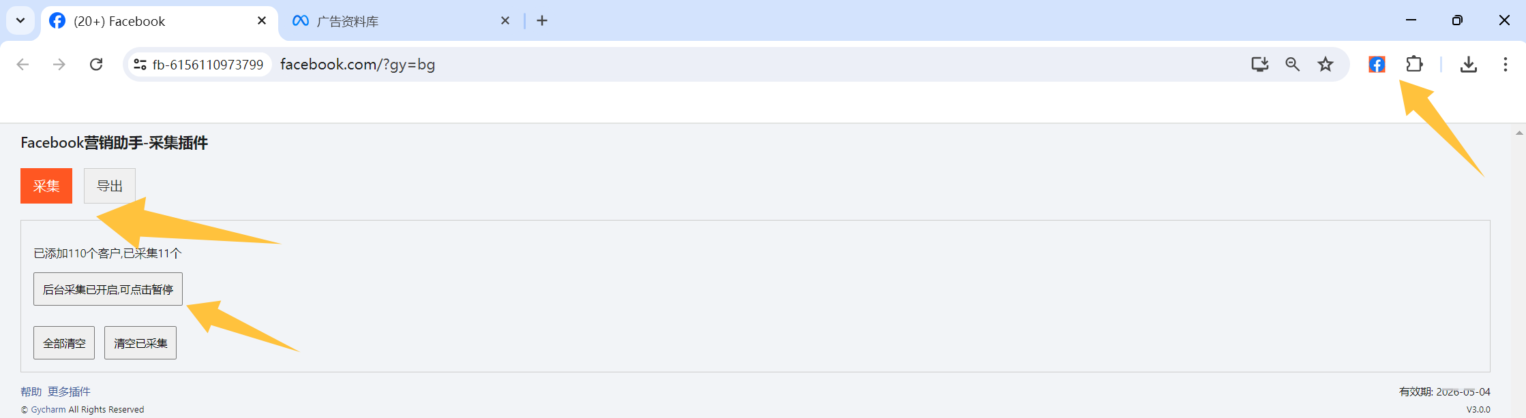Image resolution: width=1526 pixels, height=418 pixels.
Task: Open the 更多插件 link
Action: [69, 391]
